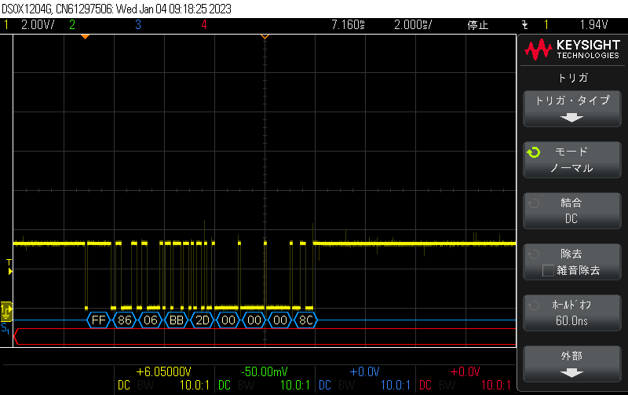Click the left orange delay marker triangle

pos(85,36)
